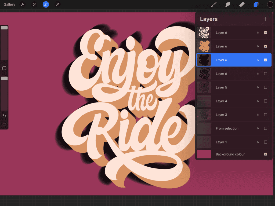Open the Actions wrench menu
The height and width of the screenshot is (206, 275).
click(23, 4)
